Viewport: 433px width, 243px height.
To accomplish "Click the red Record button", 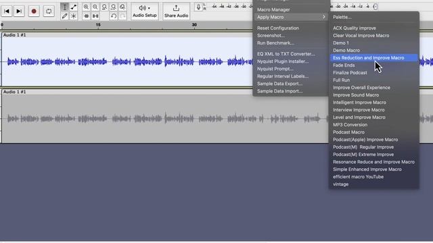I will 34,11.
